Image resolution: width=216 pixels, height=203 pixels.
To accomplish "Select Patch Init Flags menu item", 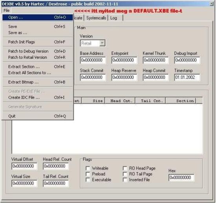I will click(37, 42).
